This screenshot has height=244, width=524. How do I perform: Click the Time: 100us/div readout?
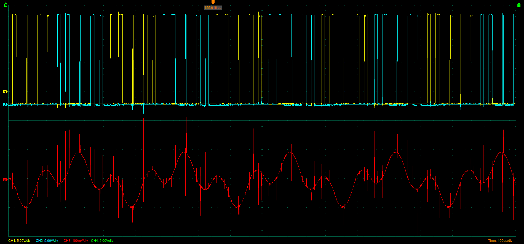pos(500,241)
